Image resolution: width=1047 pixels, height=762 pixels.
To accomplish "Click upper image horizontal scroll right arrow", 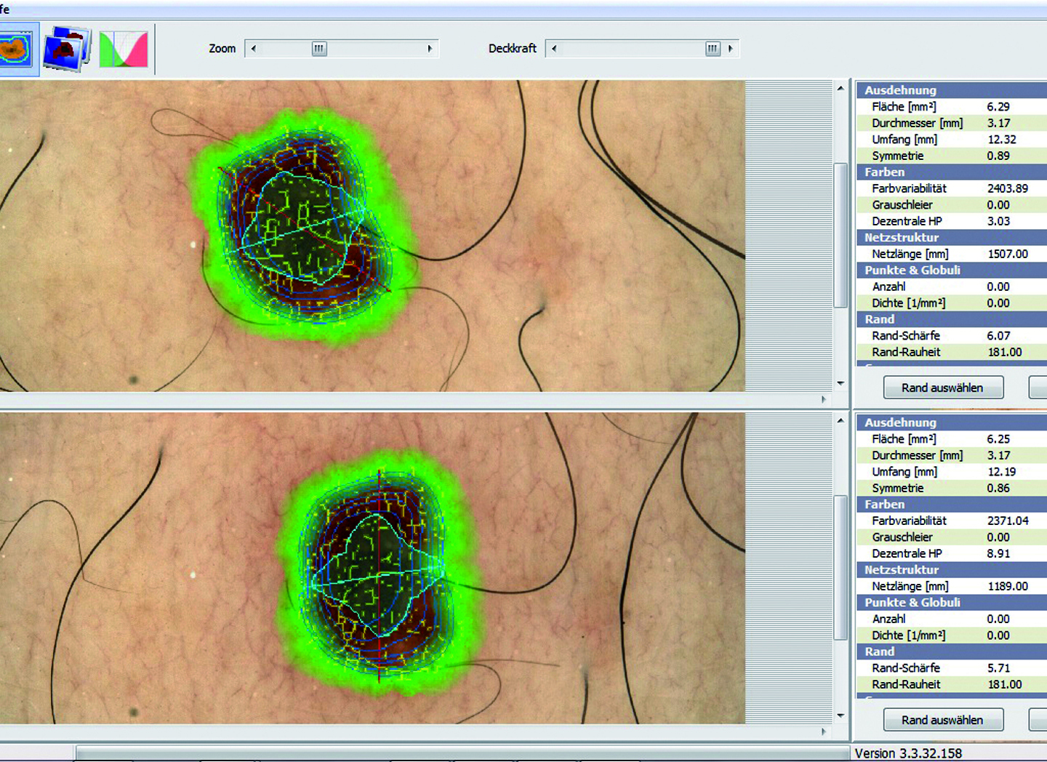I will coord(823,399).
